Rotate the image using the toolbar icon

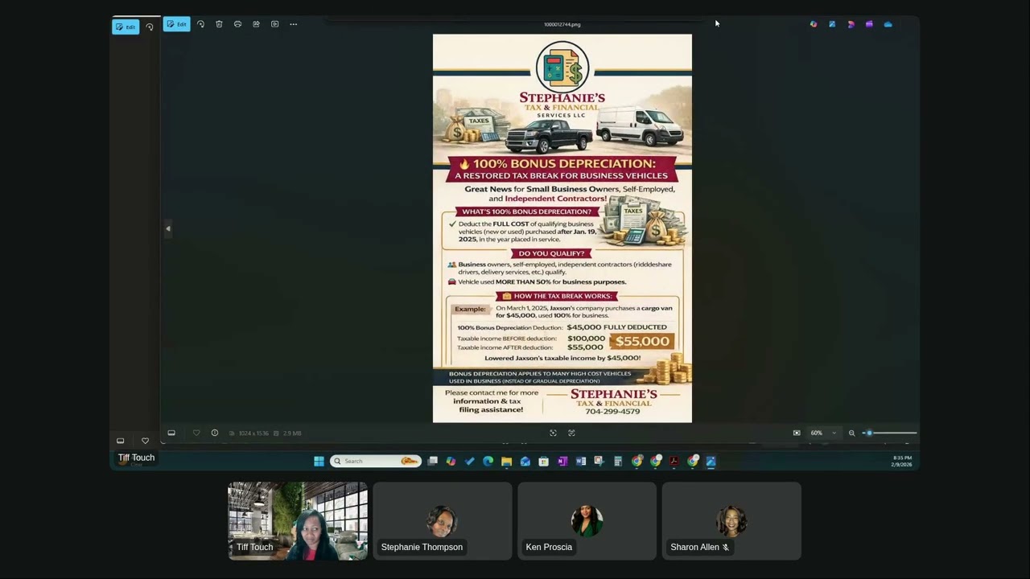[x=200, y=24]
